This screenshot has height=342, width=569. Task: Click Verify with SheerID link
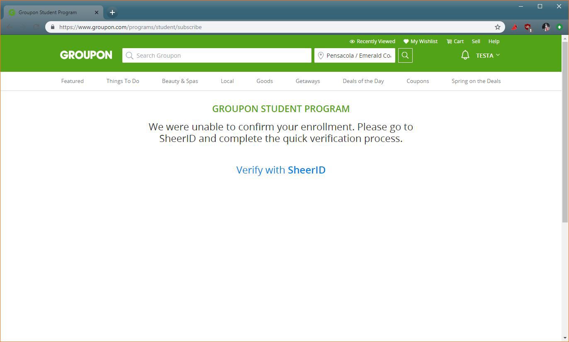coord(281,170)
